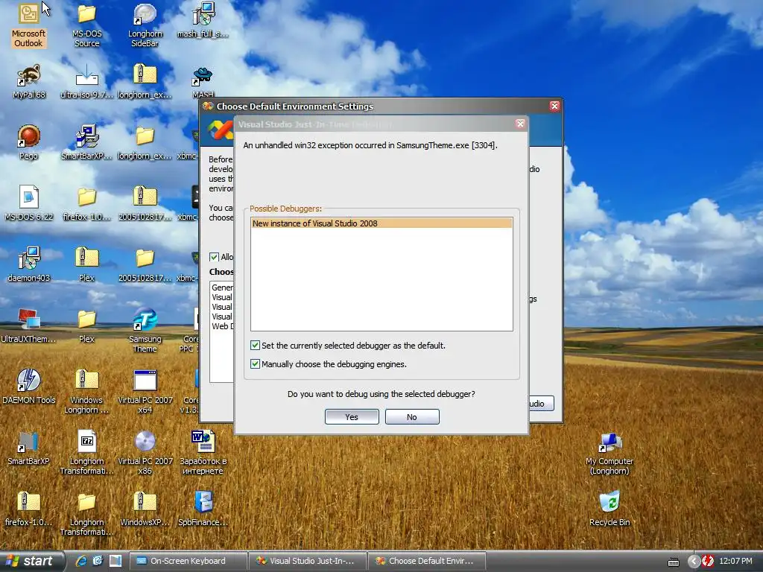Close the Just-In-Time Debugger dialog
The image size is (763, 572).
(520, 124)
